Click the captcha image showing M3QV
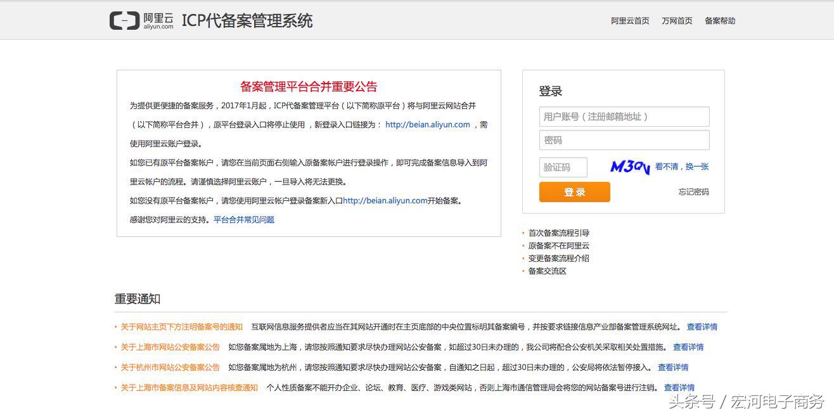Screen dimensions: 834x415 click(x=629, y=166)
